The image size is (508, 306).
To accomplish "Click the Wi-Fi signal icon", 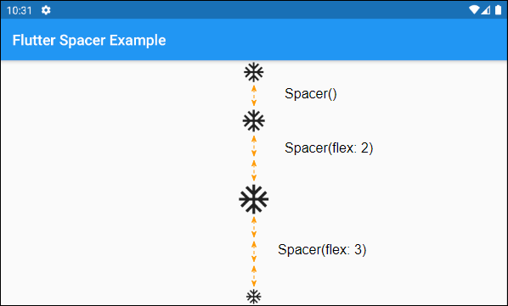I will coord(474,10).
